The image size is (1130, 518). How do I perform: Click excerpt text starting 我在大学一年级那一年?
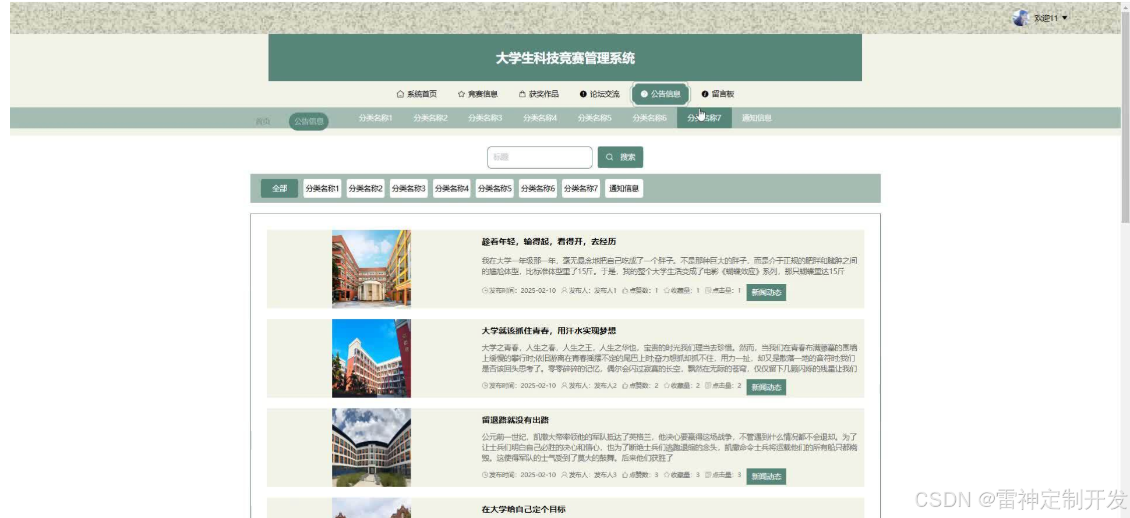669,266
